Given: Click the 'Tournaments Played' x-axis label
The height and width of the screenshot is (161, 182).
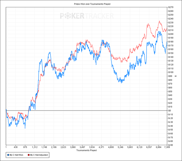Looking at the screenshot, I should click(87, 150).
